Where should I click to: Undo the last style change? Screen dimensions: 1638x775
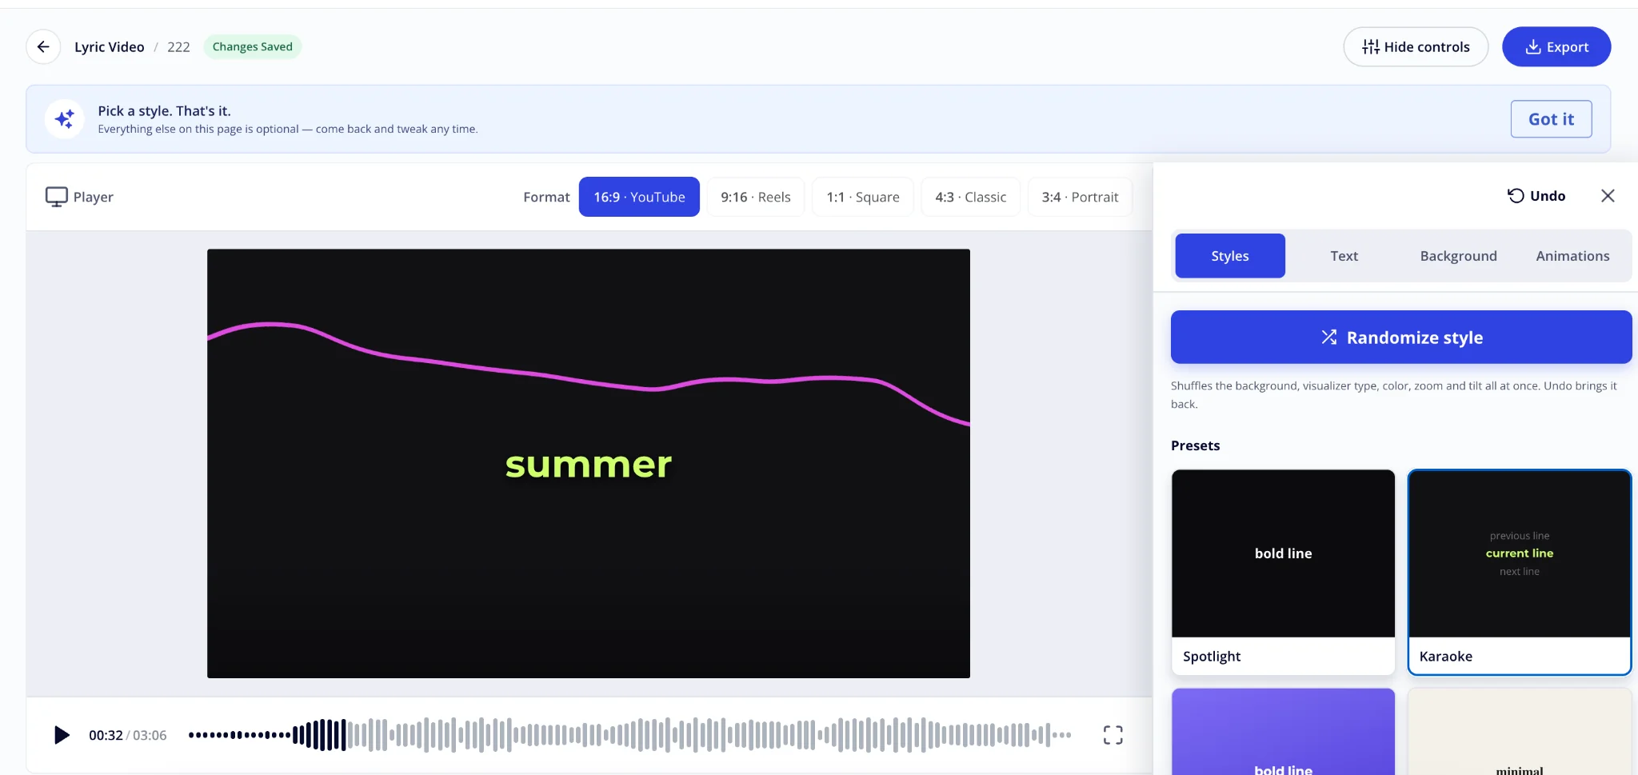pos(1536,196)
